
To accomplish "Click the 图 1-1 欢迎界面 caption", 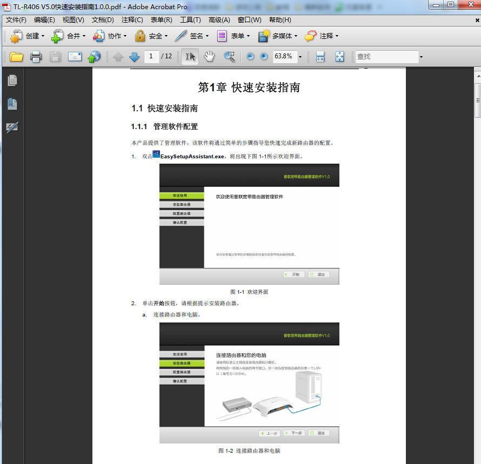I will (249, 292).
